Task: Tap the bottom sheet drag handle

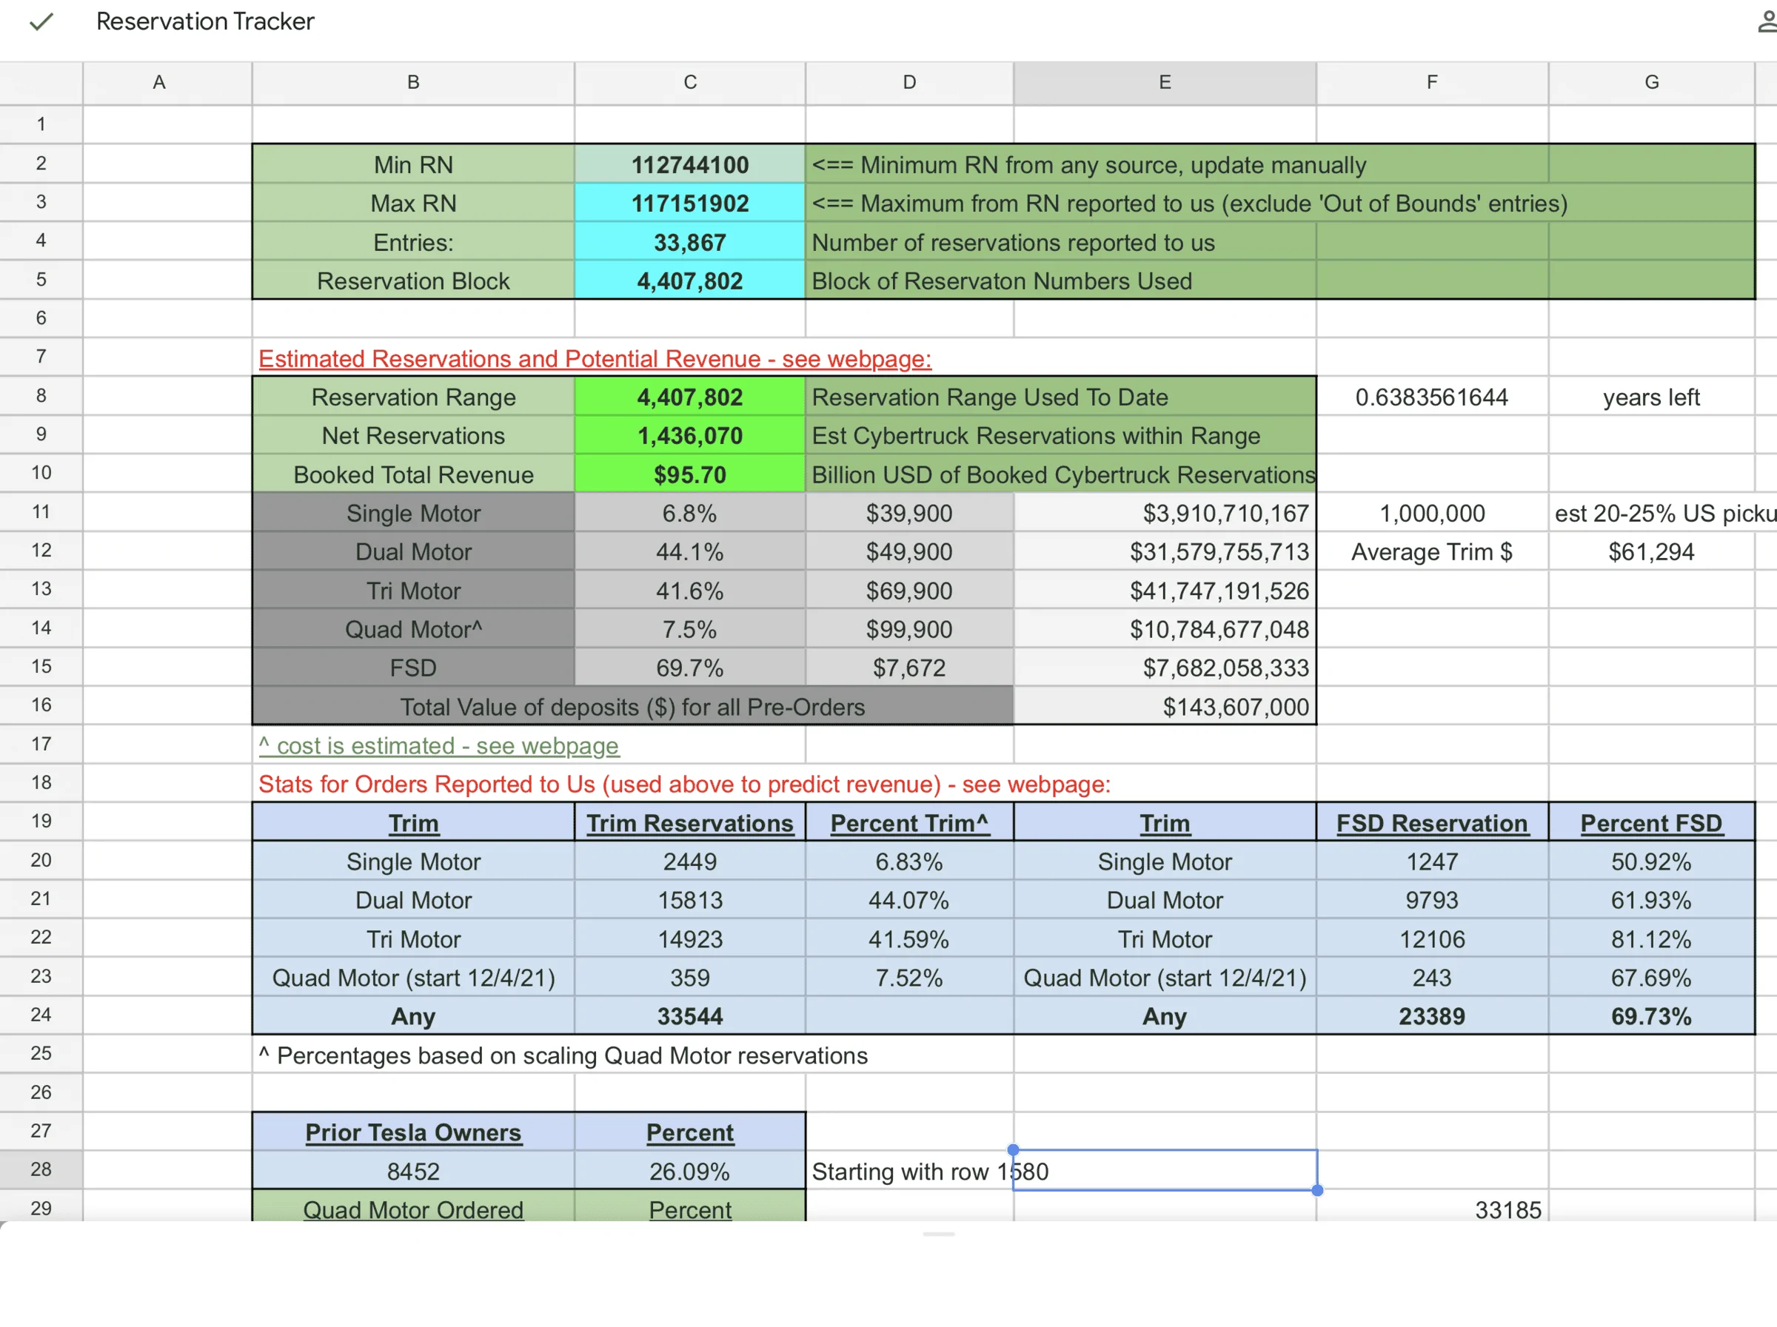Action: (x=938, y=1234)
